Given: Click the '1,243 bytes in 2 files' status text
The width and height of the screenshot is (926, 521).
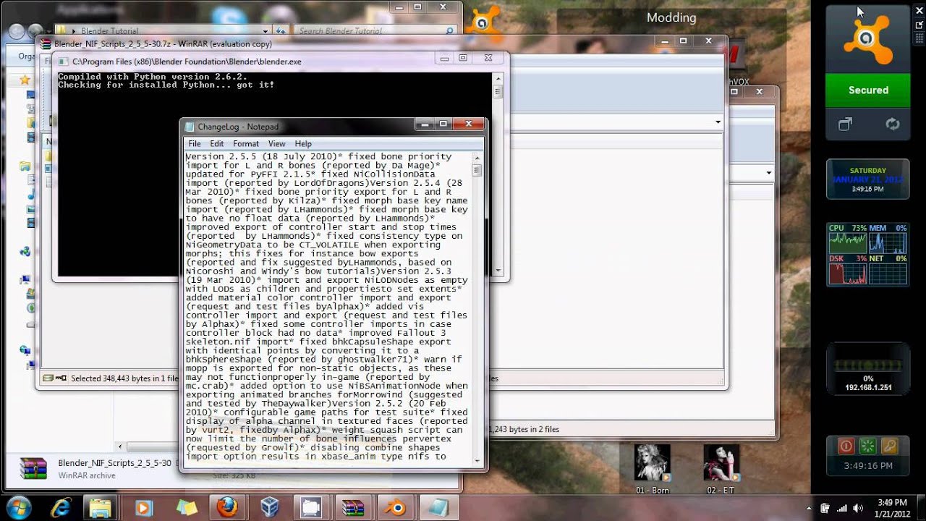Looking at the screenshot, I should pyautogui.click(x=524, y=429).
